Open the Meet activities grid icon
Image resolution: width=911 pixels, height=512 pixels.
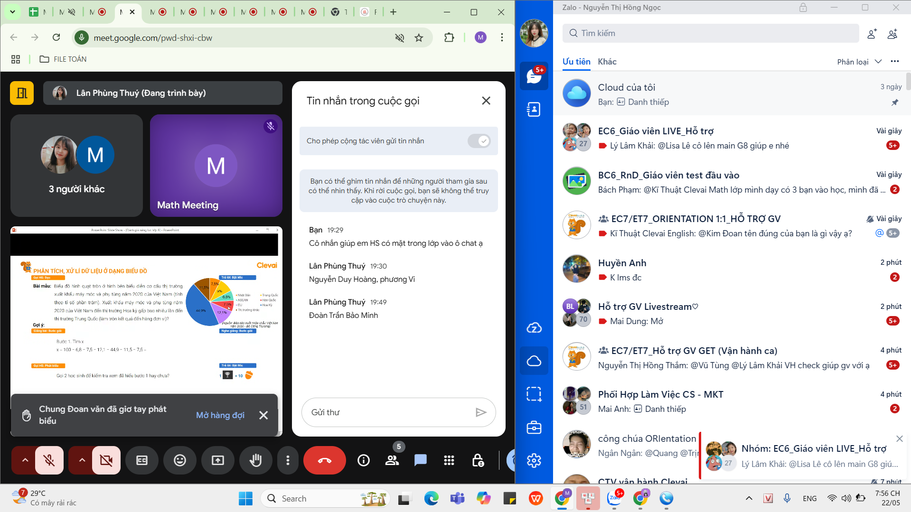click(449, 460)
